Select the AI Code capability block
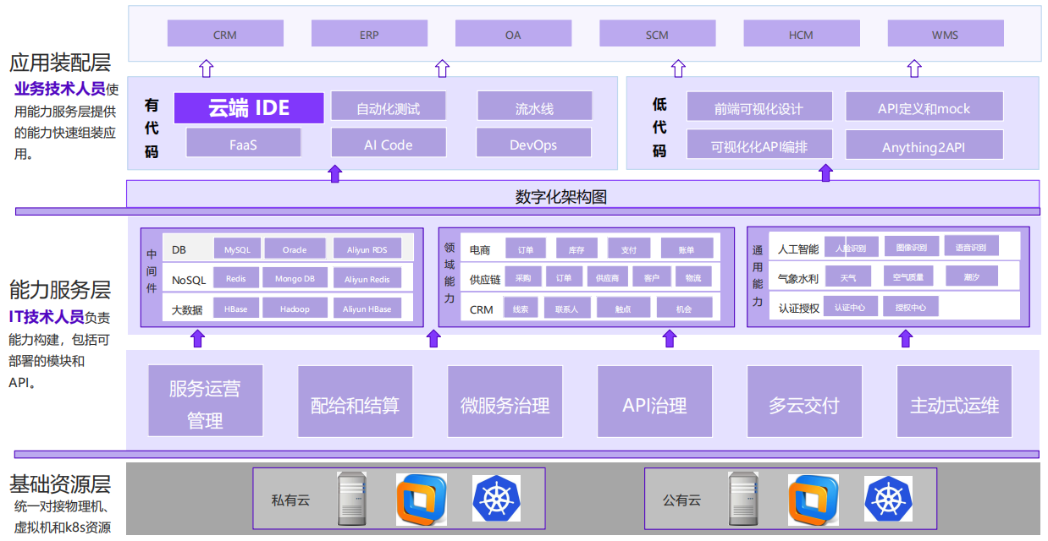The height and width of the screenshot is (541, 1048). point(389,144)
